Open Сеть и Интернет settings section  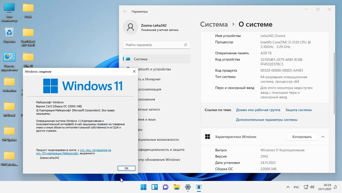[156, 79]
